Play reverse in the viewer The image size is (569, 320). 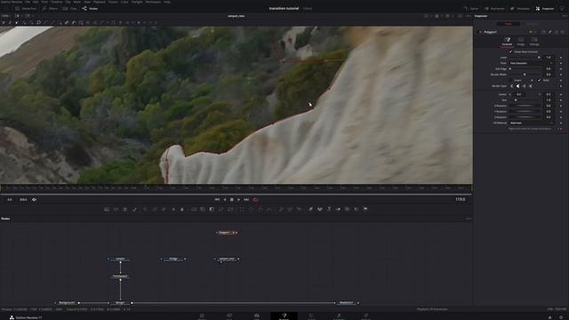point(225,199)
